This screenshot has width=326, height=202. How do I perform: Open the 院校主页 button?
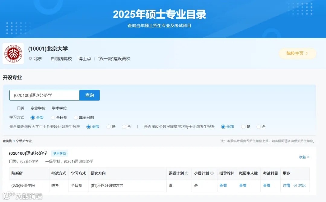[297, 54]
